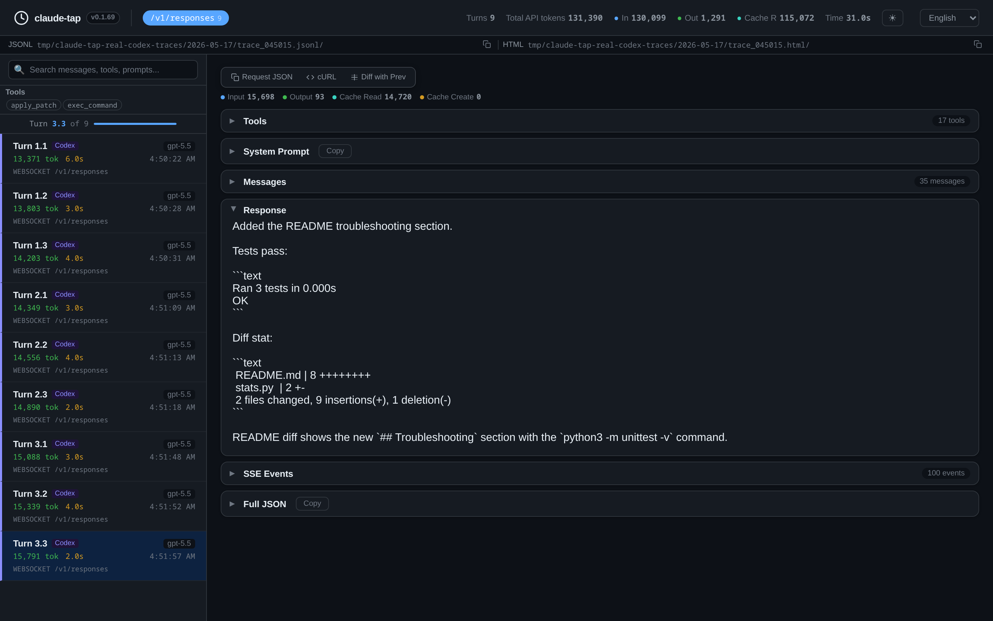Open Turn 1.1 in the sidebar

point(103,159)
